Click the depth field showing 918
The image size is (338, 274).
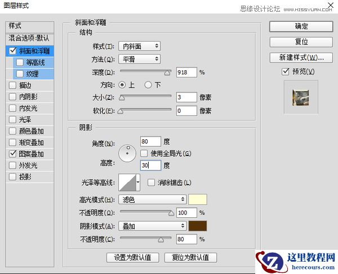[186, 72]
